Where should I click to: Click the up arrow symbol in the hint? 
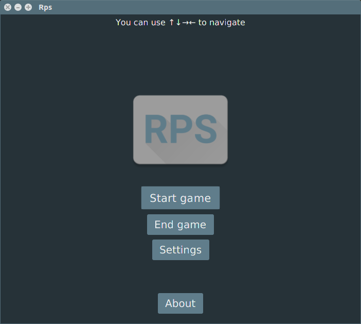pyautogui.click(x=171, y=22)
